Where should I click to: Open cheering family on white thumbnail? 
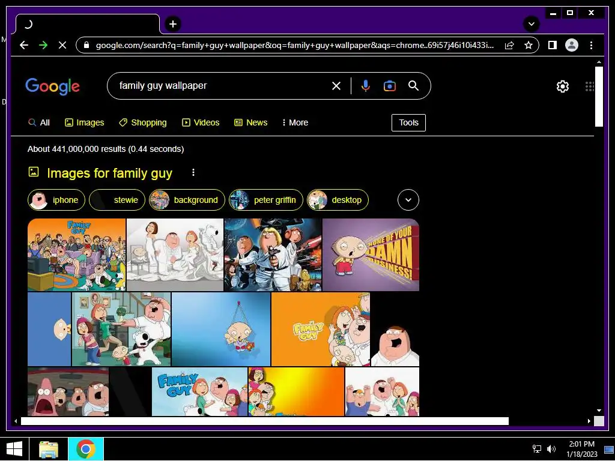pyautogui.click(x=382, y=391)
